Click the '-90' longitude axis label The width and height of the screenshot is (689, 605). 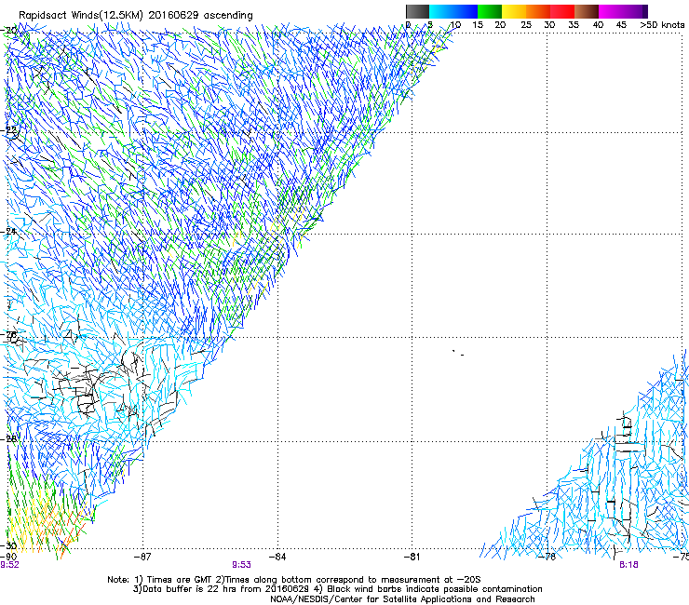8,557
